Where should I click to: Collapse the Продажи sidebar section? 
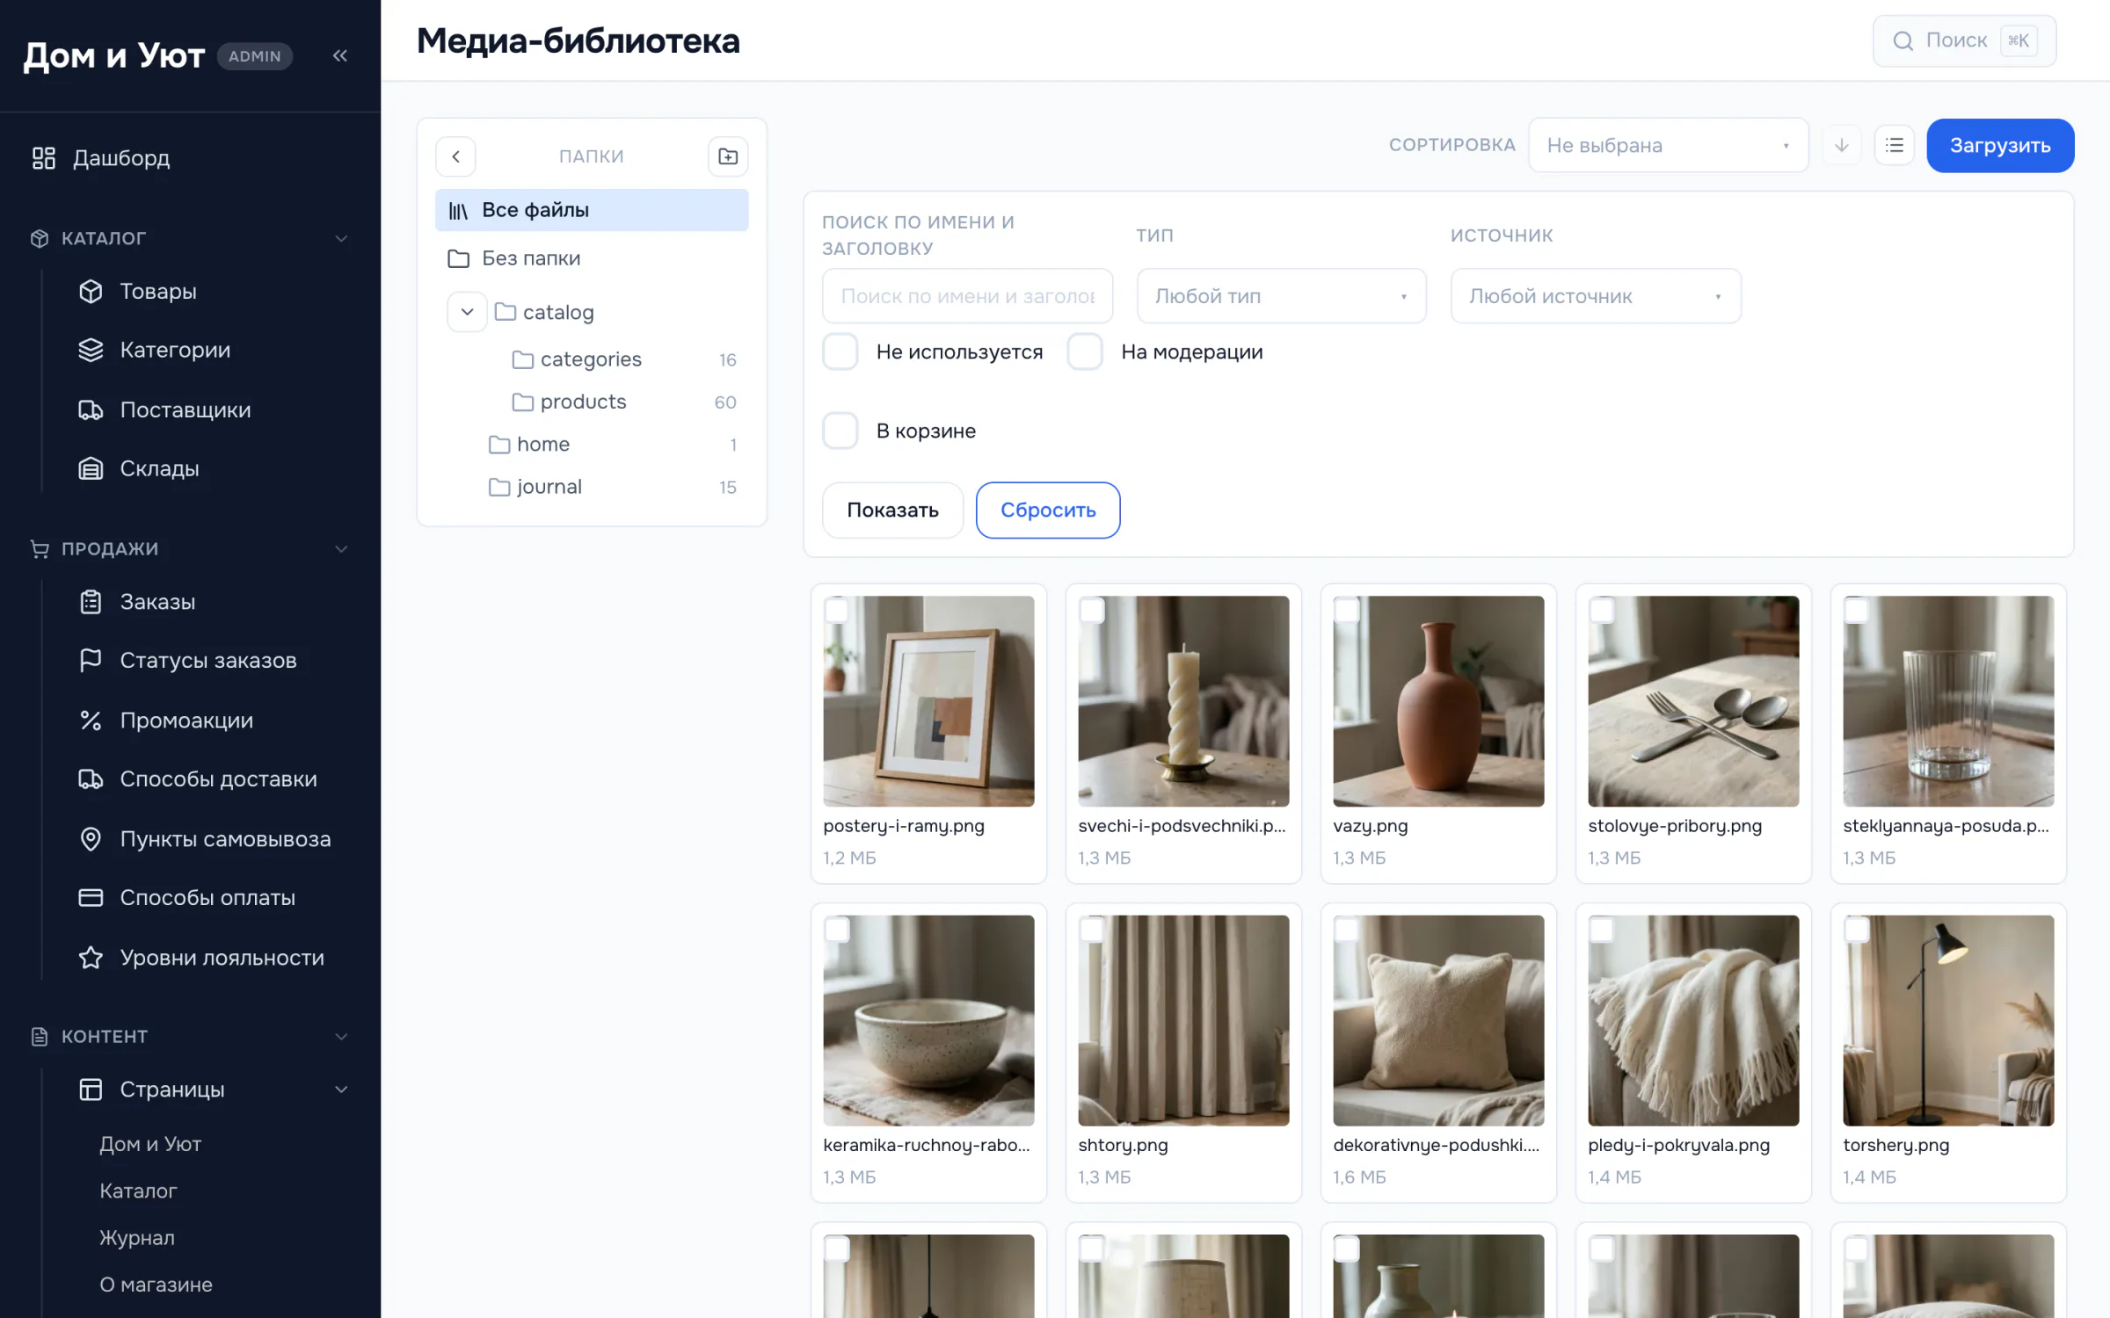click(x=341, y=548)
